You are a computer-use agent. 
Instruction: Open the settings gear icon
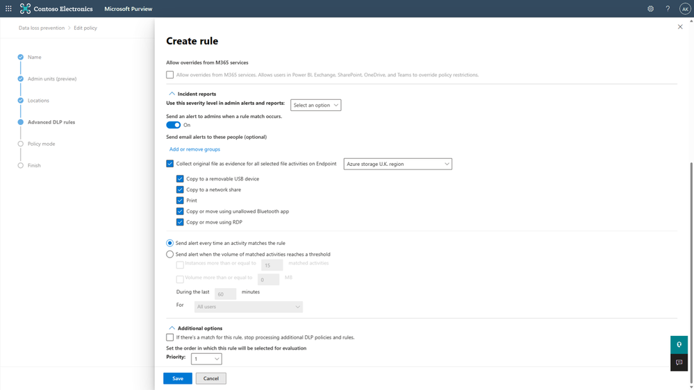coord(650,9)
